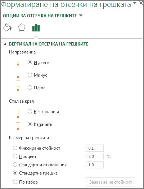Click the plus-direction error bar icon

pyautogui.click(x=18, y=88)
